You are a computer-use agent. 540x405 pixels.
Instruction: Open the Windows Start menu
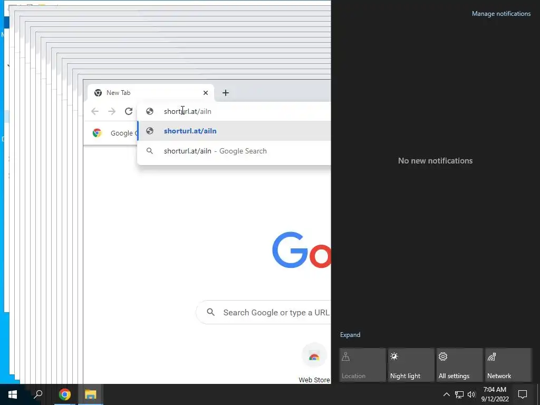pyautogui.click(x=13, y=394)
